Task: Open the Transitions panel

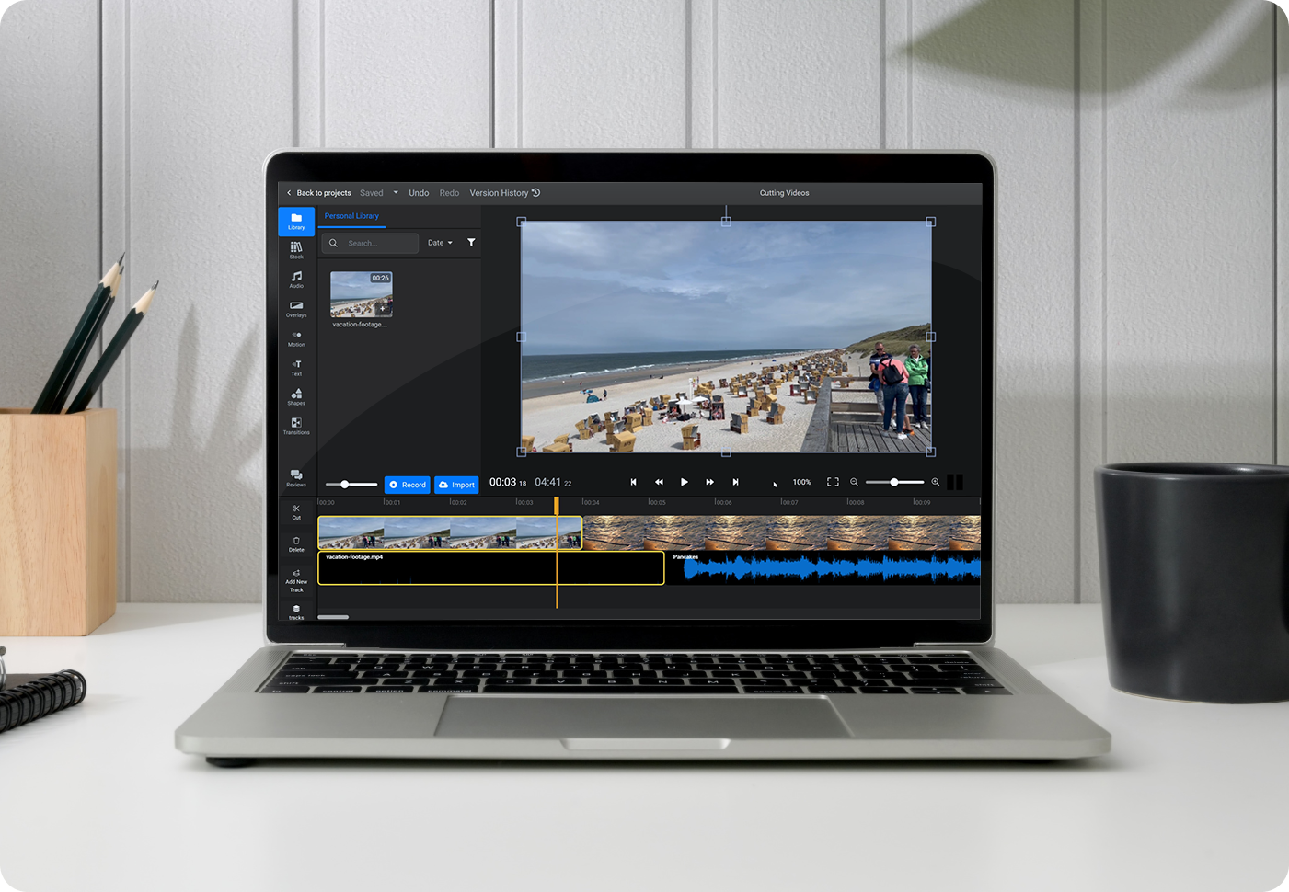Action: point(296,427)
